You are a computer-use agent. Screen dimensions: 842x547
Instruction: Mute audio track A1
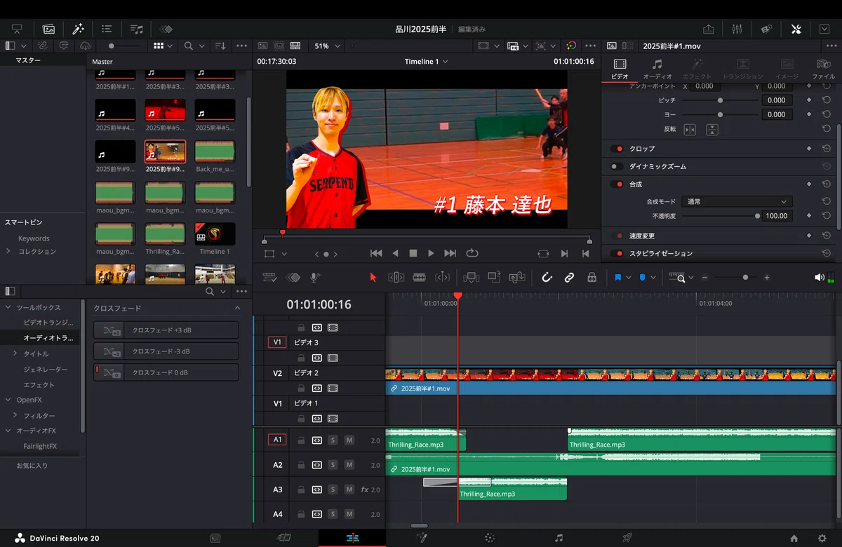pyautogui.click(x=349, y=440)
